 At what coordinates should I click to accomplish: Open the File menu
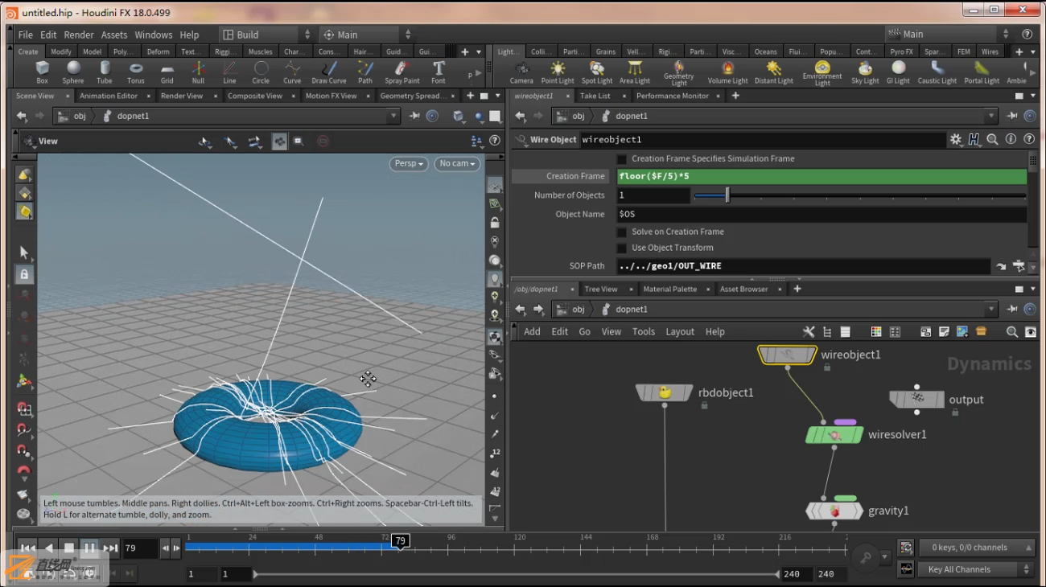[26, 35]
